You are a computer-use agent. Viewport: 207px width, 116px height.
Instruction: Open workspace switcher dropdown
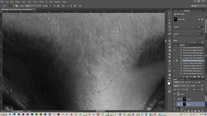tap(198, 6)
